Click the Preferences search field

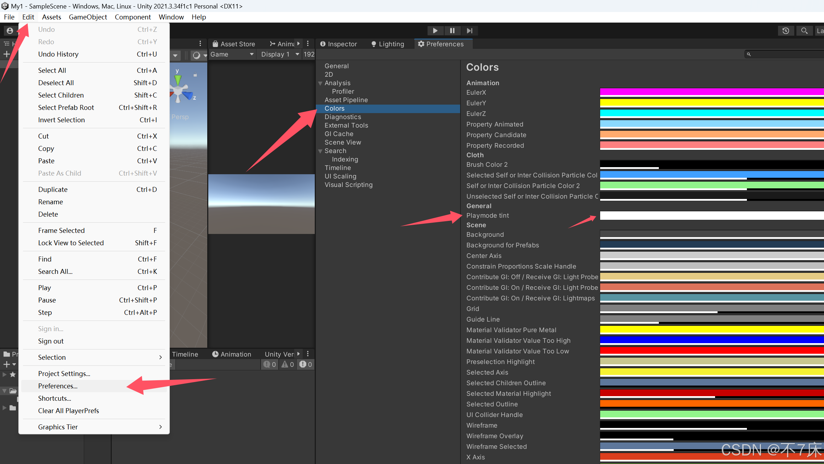pos(786,54)
